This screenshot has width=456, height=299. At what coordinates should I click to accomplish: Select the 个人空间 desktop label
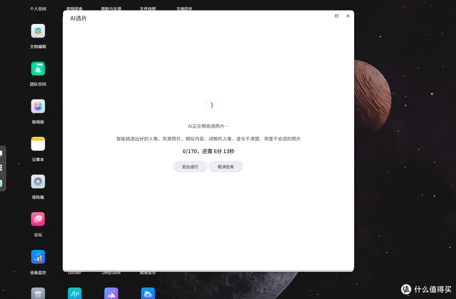pos(38,9)
